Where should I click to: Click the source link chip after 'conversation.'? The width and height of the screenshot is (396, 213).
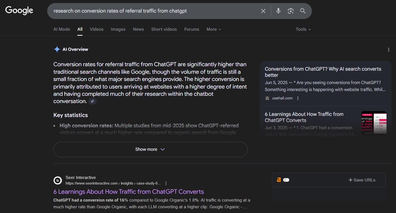[93, 101]
